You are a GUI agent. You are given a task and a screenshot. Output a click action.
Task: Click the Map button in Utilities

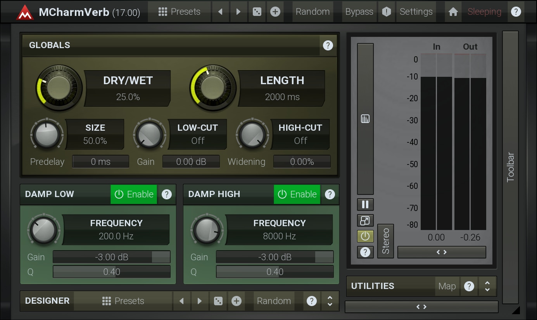(447, 286)
